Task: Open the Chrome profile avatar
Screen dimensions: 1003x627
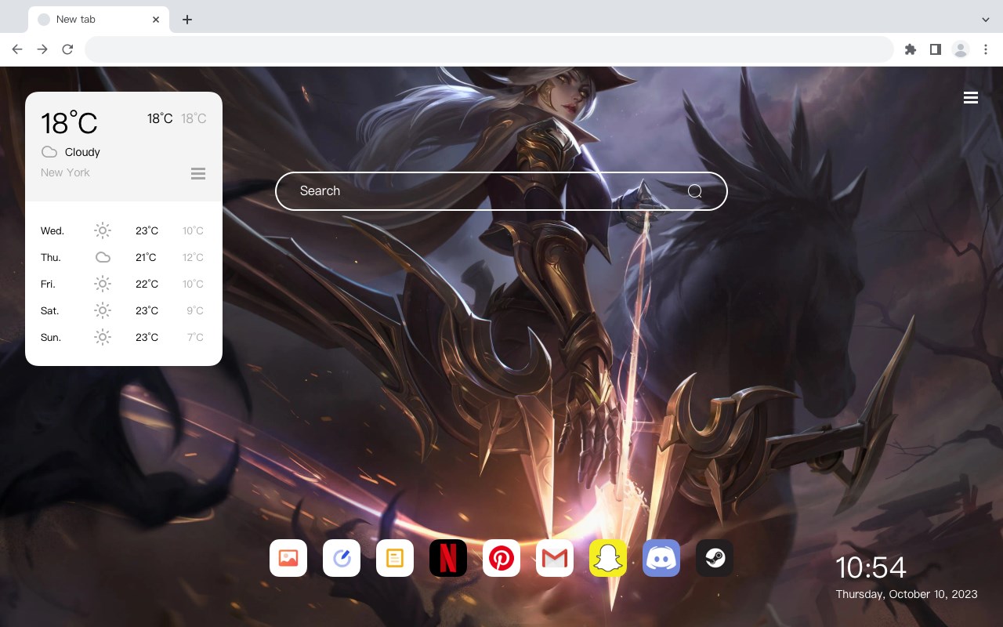Action: tap(961, 49)
